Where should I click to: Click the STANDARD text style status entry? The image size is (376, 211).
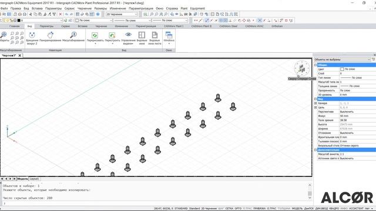pos(181,209)
